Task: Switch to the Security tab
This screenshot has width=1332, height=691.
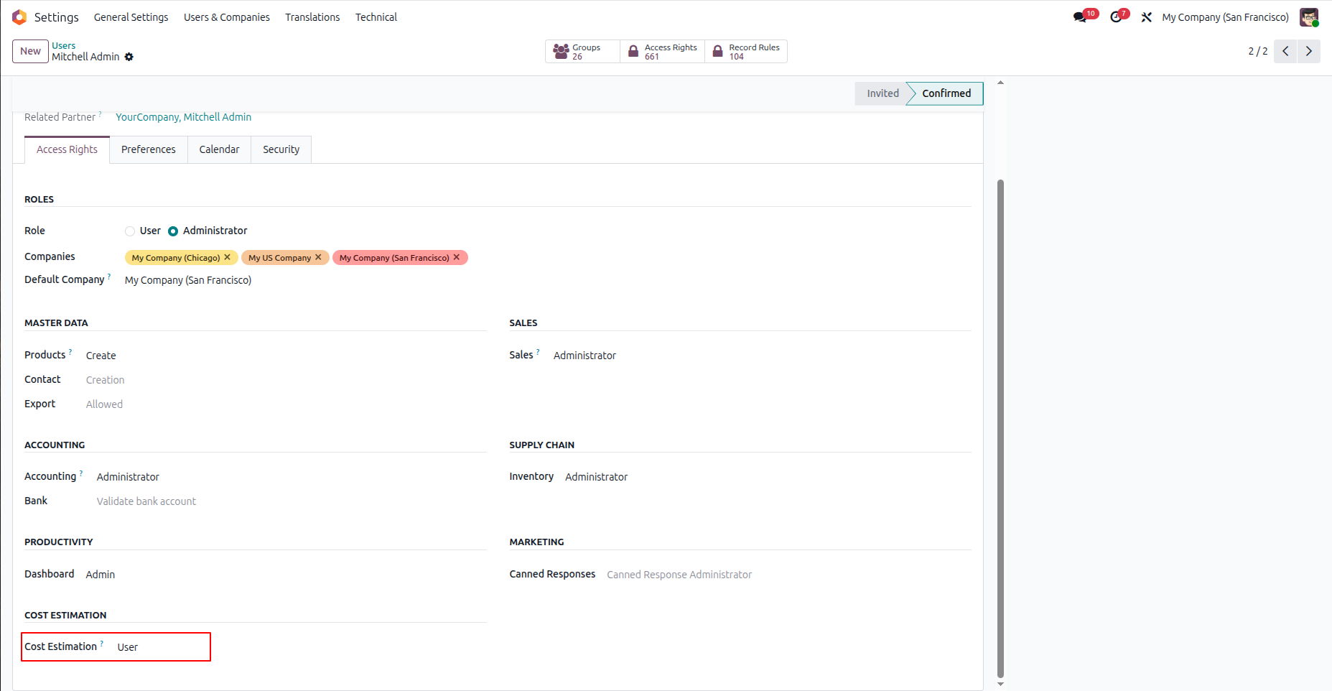Action: click(x=281, y=149)
